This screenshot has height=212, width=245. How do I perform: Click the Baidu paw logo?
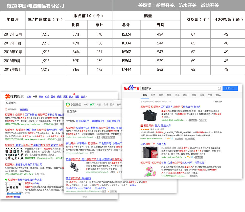[x=131, y=88]
